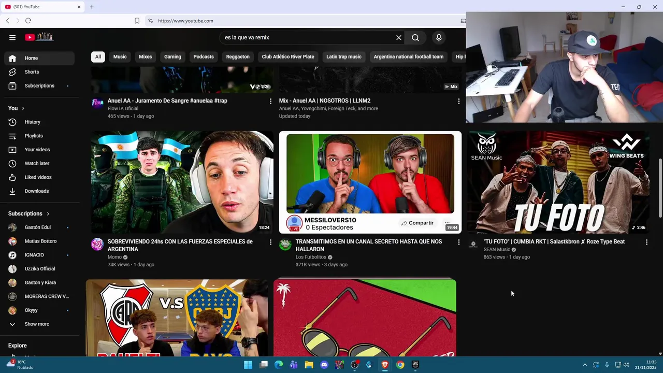Screen dimensions: 663x373
Task: Expand Show more subscriptions
Action: coord(39,324)
